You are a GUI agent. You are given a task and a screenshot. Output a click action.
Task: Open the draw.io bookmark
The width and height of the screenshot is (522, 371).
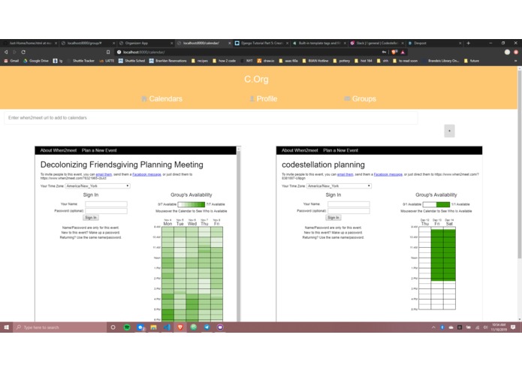(266, 61)
